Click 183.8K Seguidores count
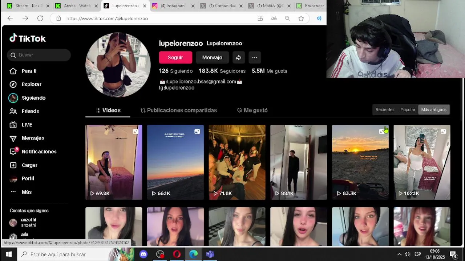The image size is (465, 261). point(222,71)
